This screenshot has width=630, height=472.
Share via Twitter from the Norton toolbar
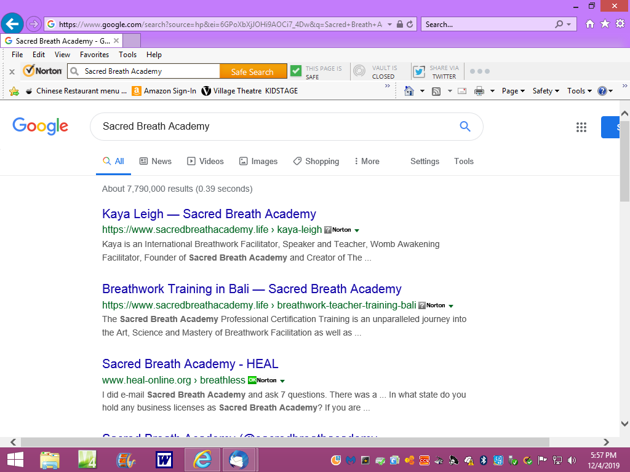click(419, 71)
